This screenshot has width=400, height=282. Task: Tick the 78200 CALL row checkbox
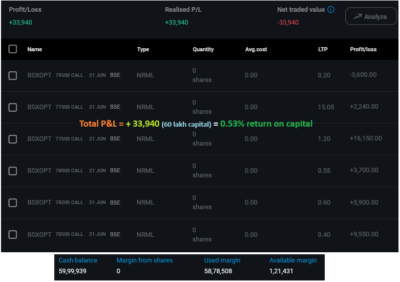[12, 203]
